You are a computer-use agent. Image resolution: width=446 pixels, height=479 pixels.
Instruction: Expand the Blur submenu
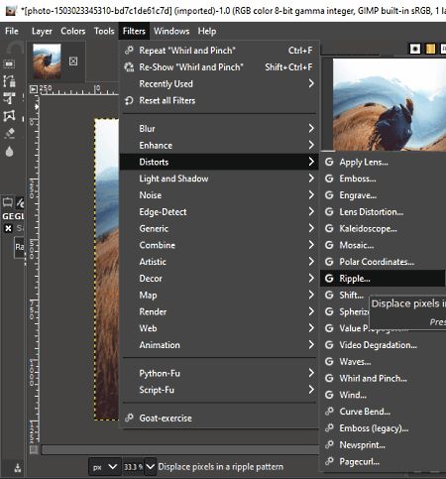tap(219, 129)
